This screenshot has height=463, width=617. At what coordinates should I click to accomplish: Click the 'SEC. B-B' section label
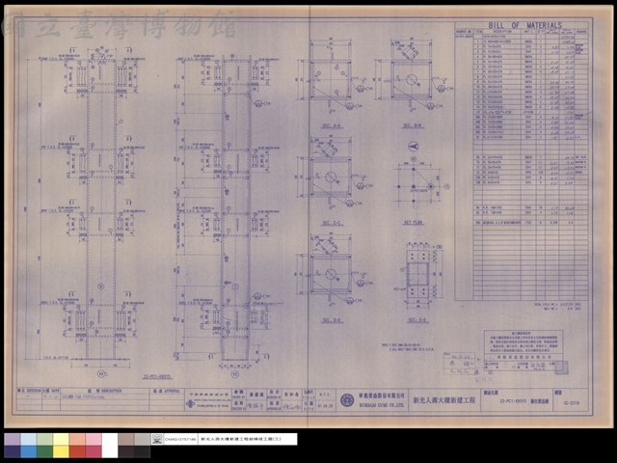click(413, 126)
